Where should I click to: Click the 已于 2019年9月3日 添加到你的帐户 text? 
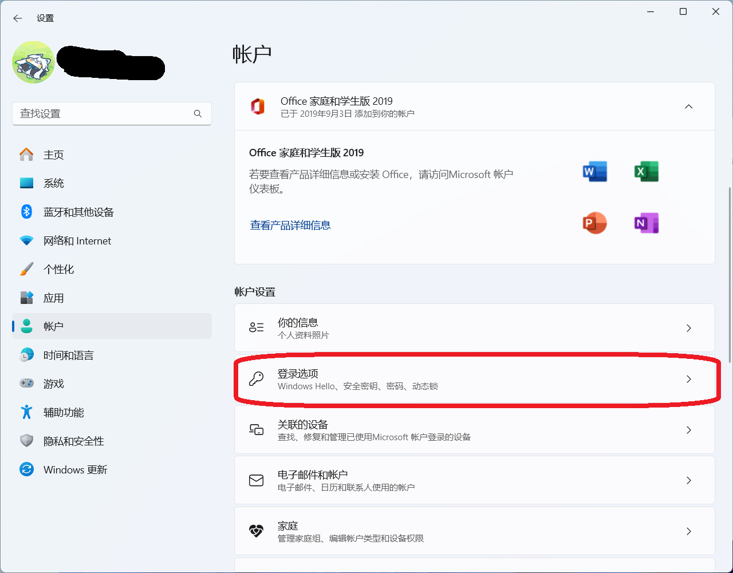point(348,114)
